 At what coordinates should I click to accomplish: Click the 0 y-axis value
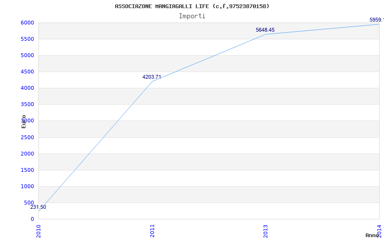(x=32, y=219)
